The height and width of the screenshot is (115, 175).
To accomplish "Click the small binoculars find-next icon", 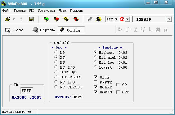I will [165, 30].
